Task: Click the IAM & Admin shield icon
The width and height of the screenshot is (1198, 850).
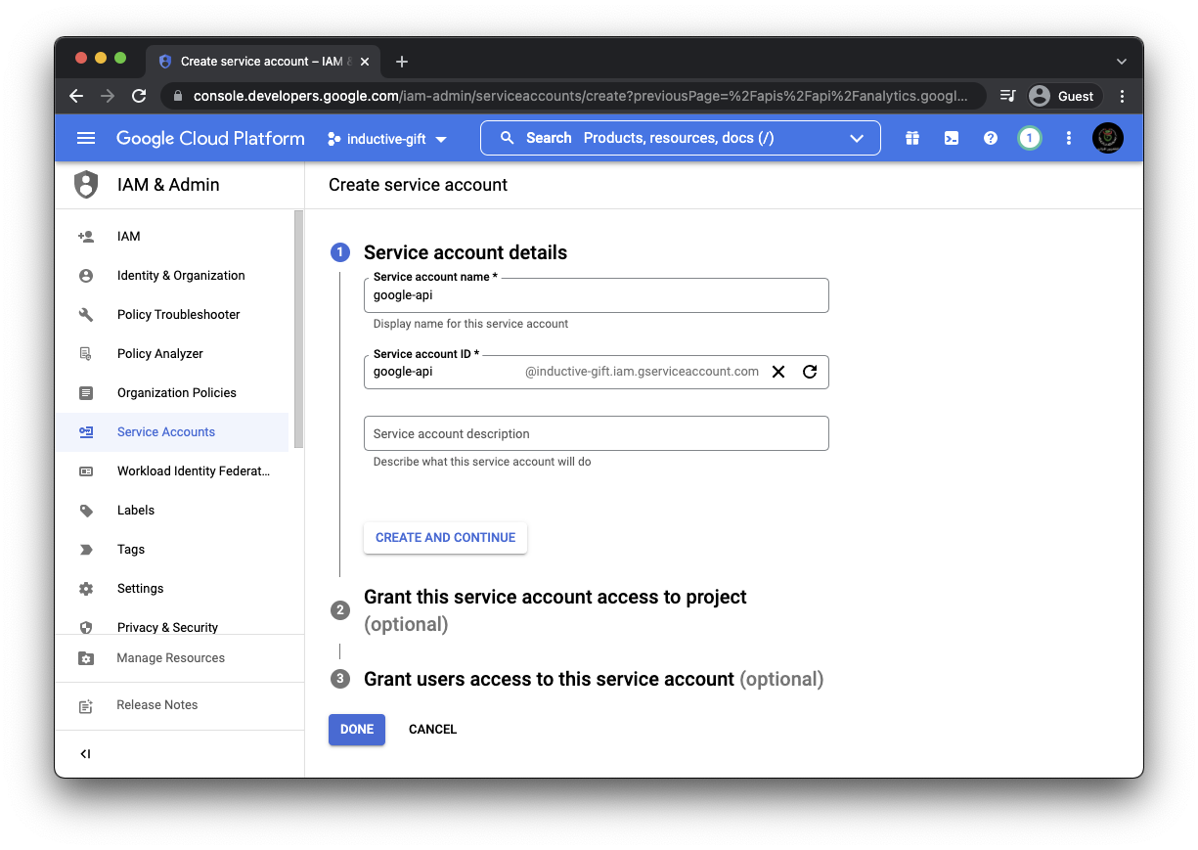Action: pos(86,185)
